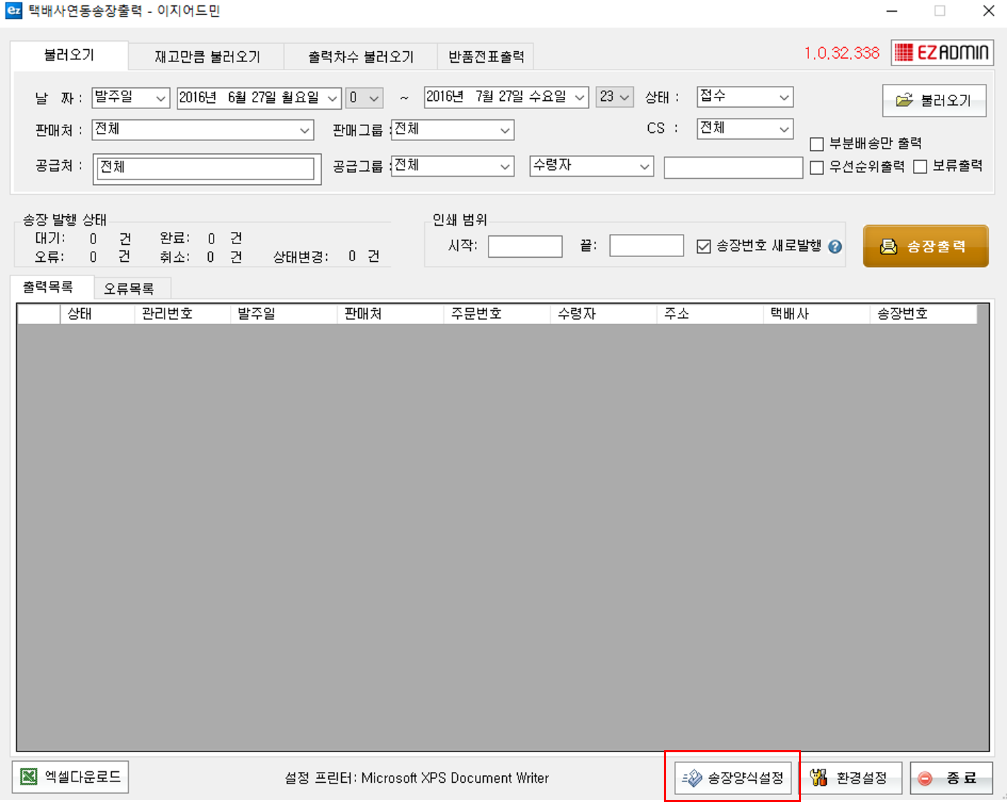Screen dimensions: 1007x802
Task: Click the EZADMIN logo
Action: pyautogui.click(x=942, y=53)
